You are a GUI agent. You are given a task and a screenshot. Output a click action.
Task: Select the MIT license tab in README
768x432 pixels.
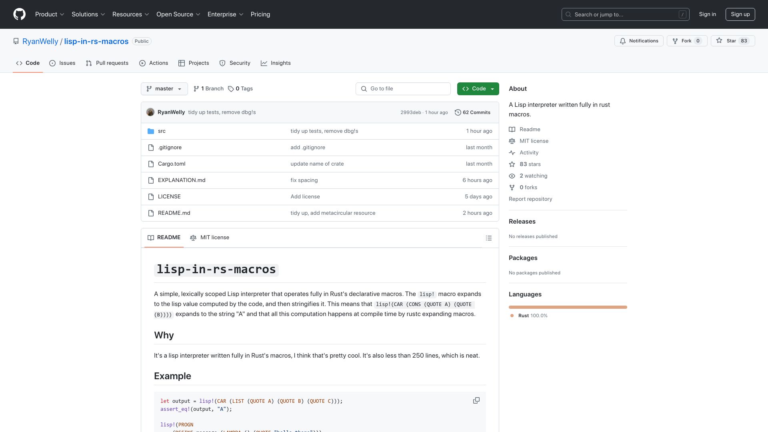pos(210,238)
